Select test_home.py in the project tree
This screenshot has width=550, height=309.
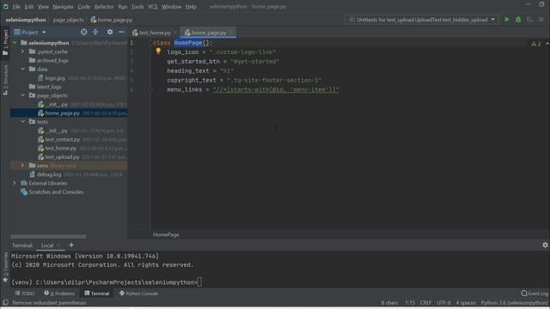[x=61, y=148]
